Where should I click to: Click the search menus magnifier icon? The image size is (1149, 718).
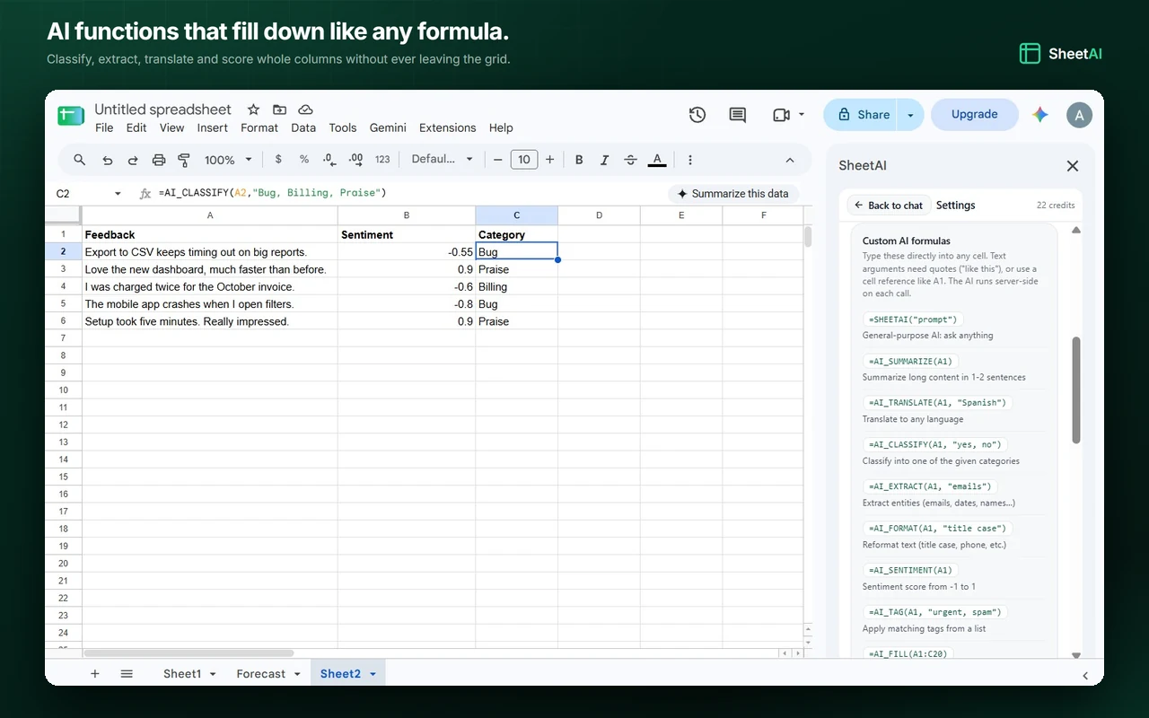point(80,160)
